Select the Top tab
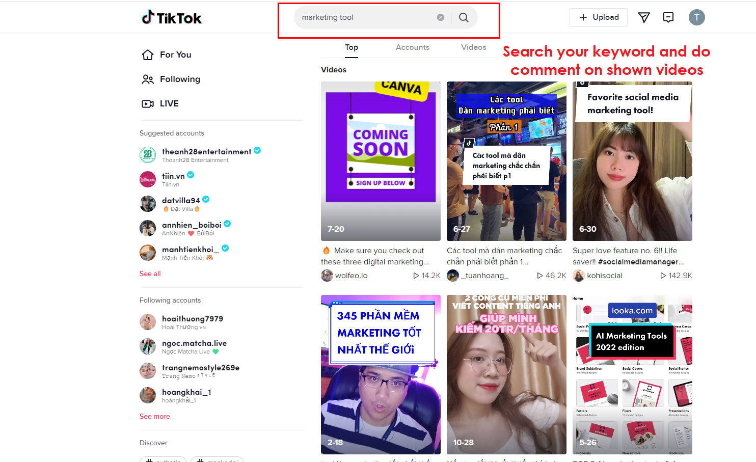 point(352,47)
